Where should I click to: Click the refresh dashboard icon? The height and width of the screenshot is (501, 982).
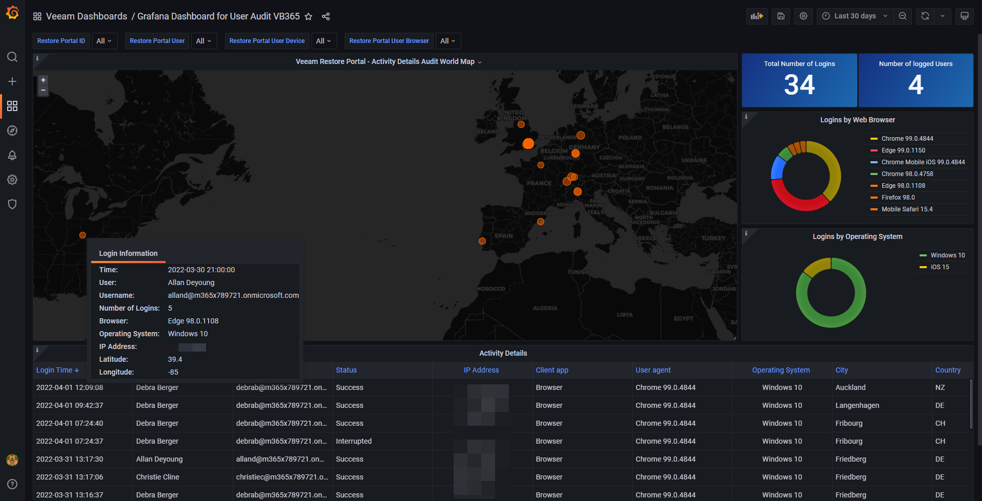(925, 16)
